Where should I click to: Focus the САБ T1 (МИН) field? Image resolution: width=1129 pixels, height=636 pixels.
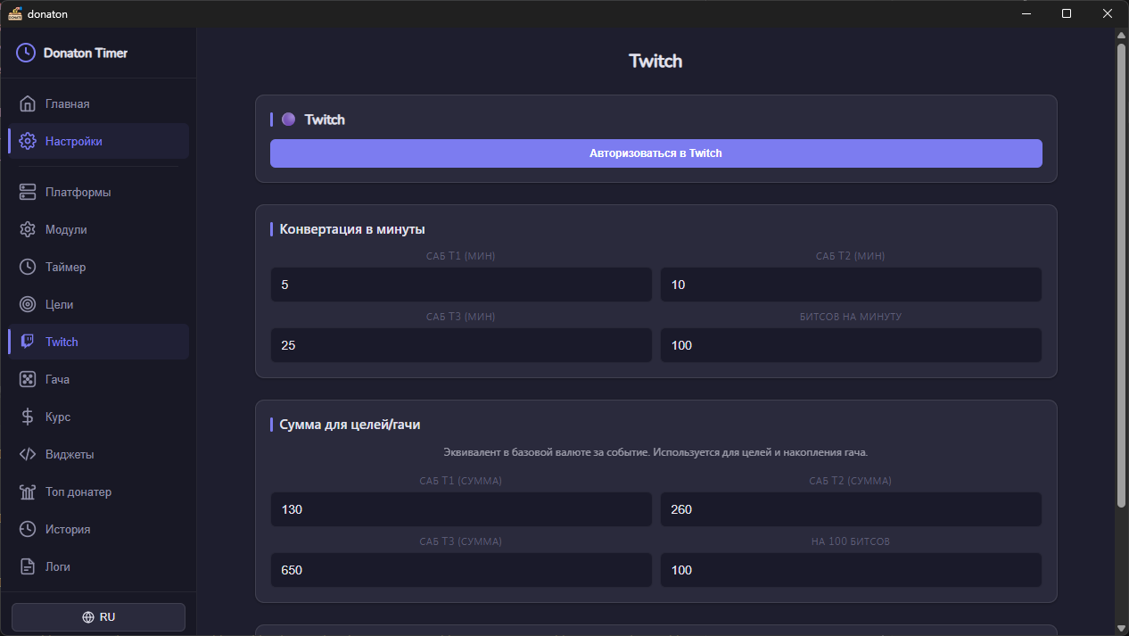[461, 285]
